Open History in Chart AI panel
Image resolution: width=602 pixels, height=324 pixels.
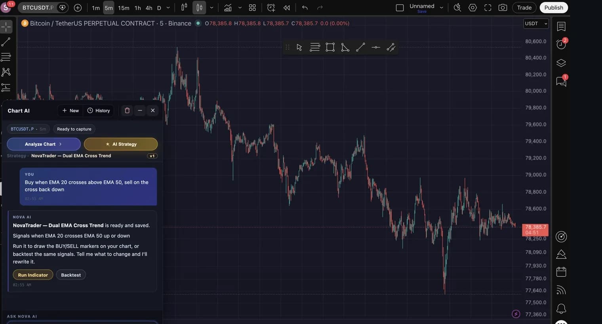(x=99, y=111)
